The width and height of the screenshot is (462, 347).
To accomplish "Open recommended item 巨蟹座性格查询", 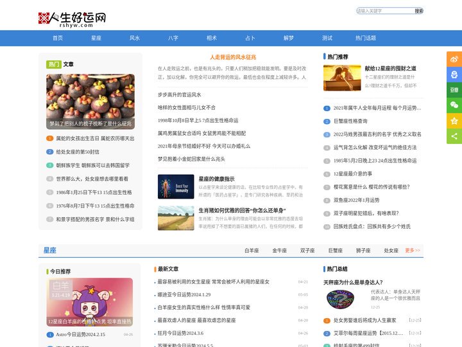I will point(350,121).
